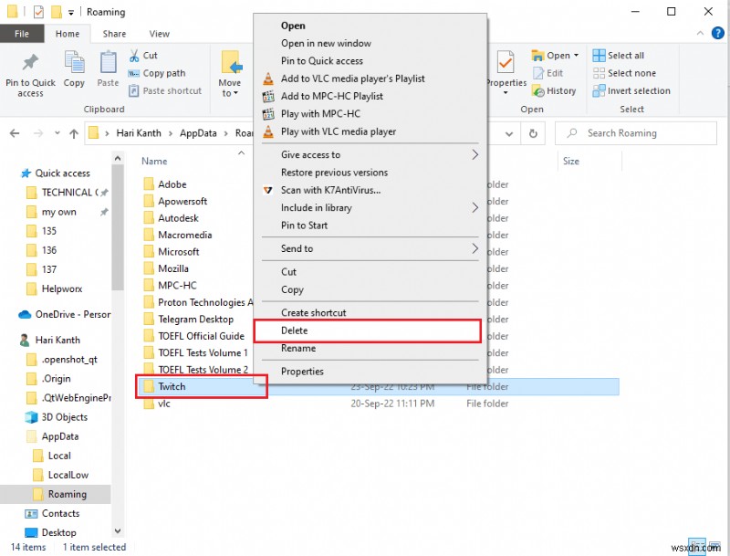Click the Pin to Quick access icon
730x556 pixels.
pos(30,64)
